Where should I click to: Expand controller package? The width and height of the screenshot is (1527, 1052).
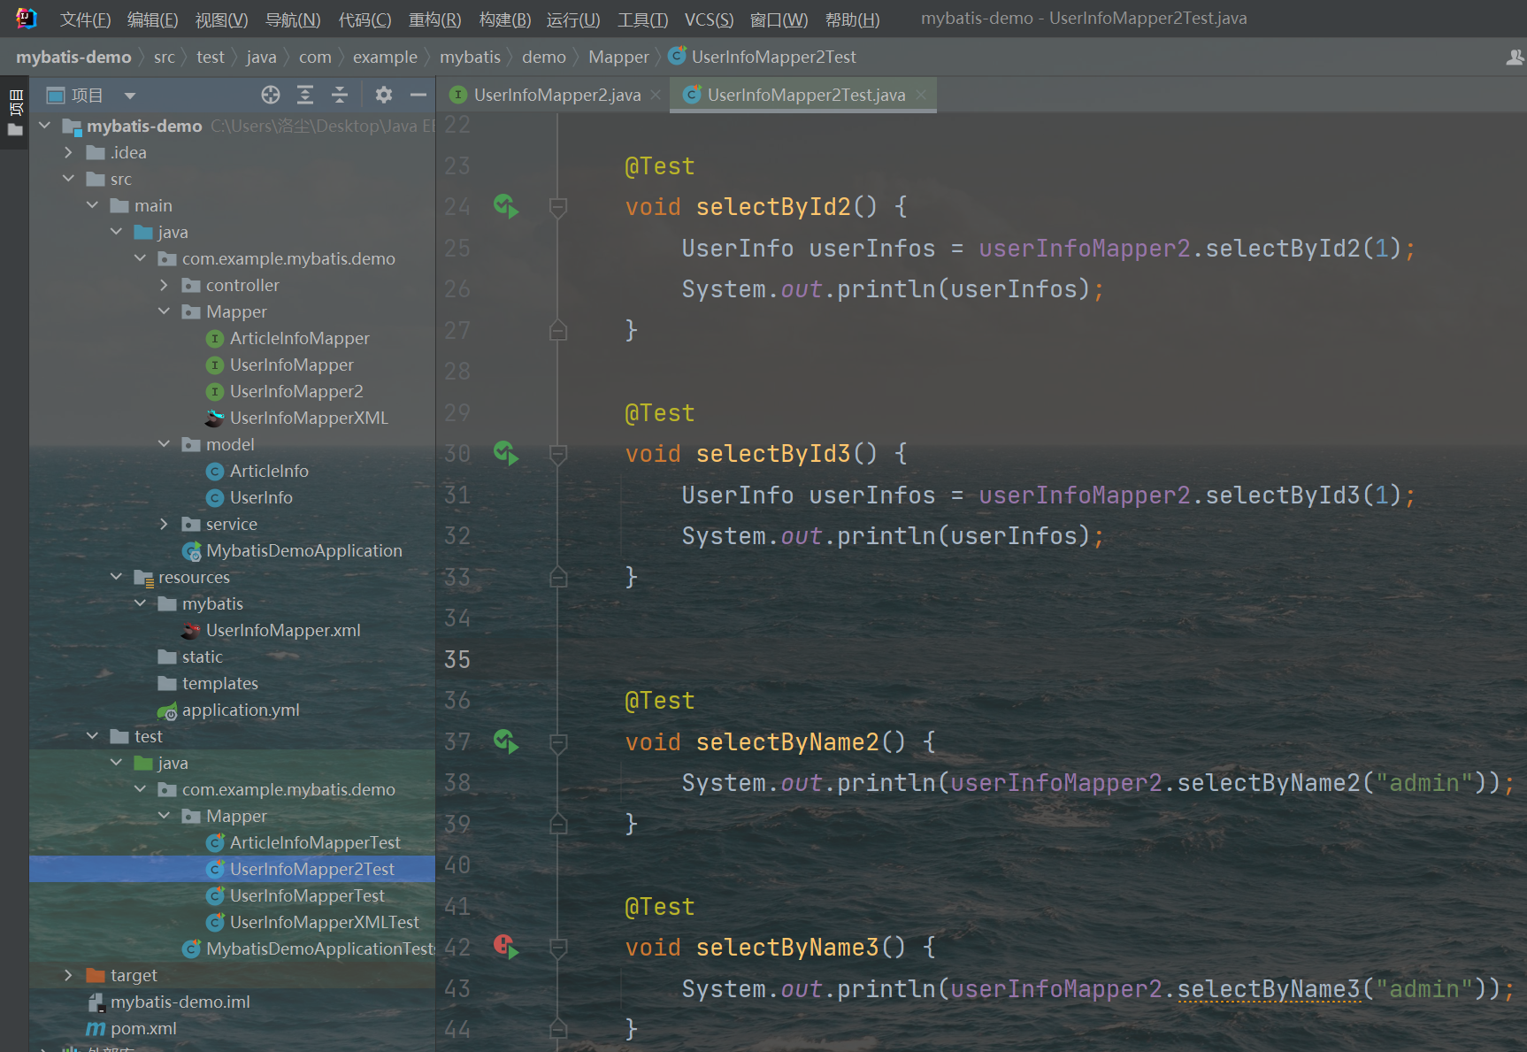164,285
